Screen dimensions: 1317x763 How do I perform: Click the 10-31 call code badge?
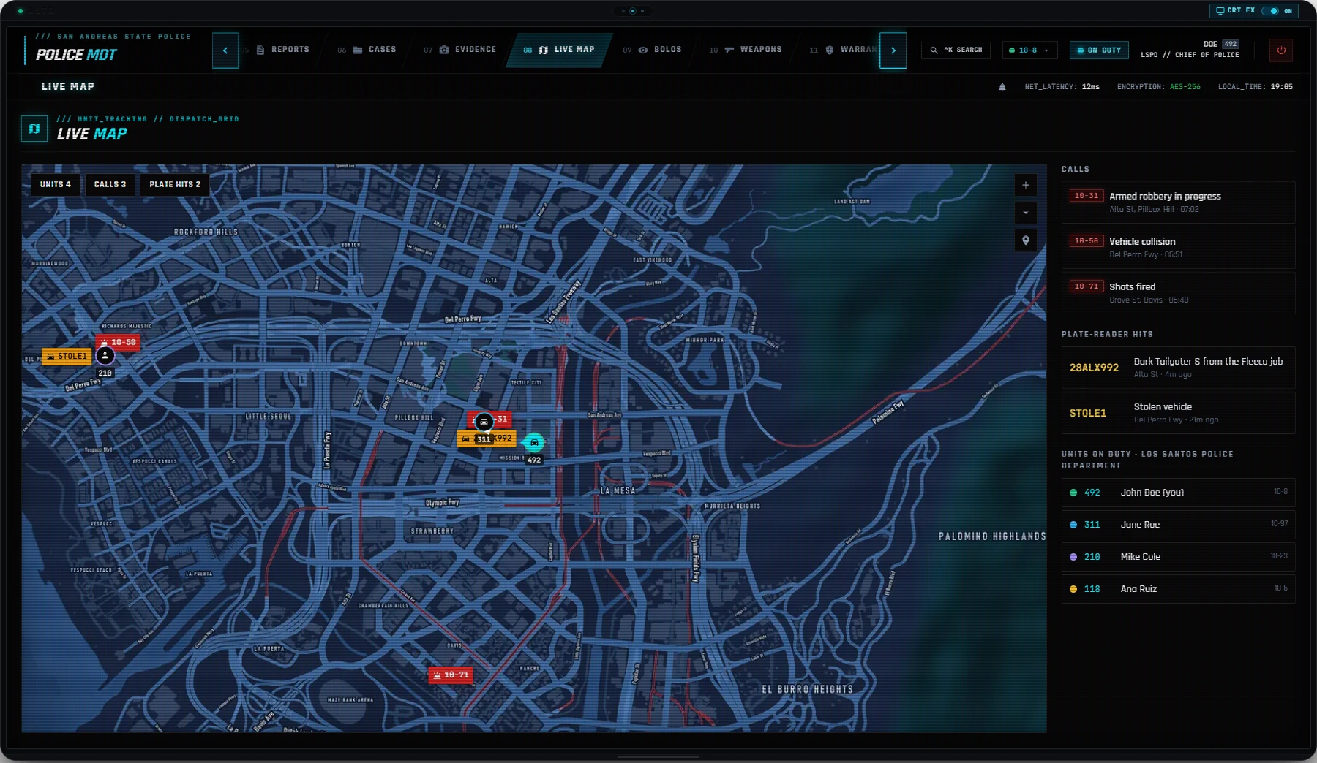[x=1087, y=196]
